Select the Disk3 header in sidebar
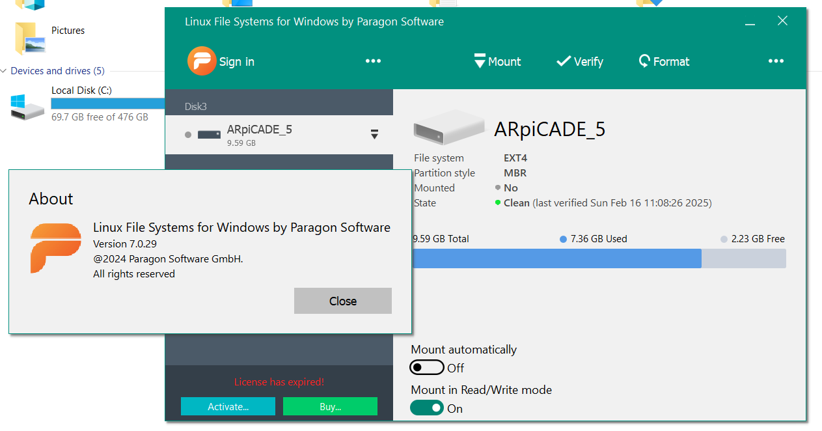 (x=196, y=106)
